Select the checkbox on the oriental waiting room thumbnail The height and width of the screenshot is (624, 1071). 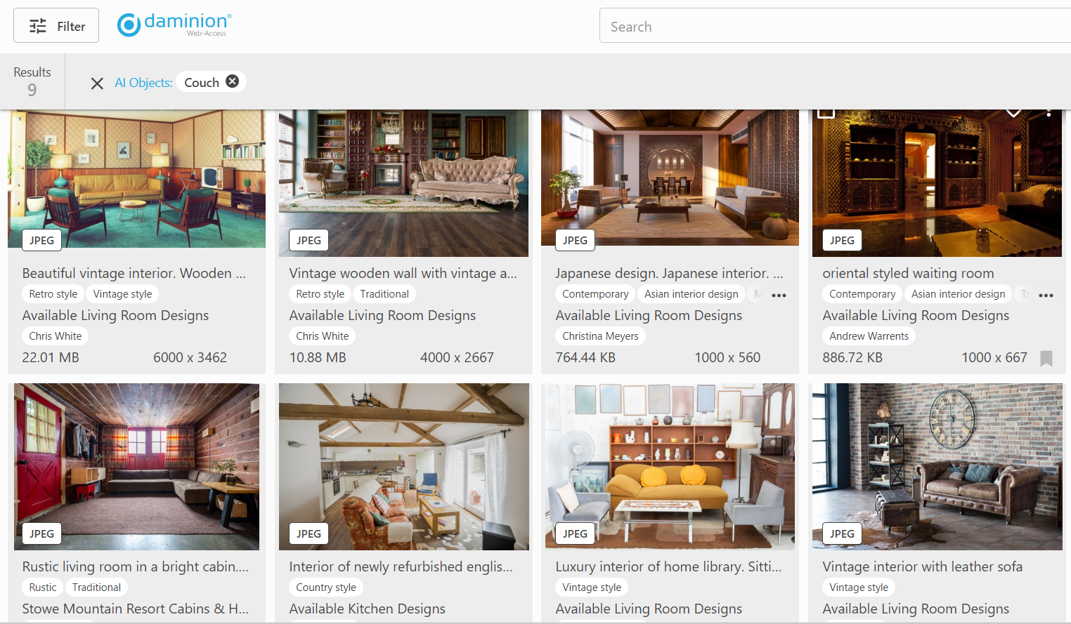pyautogui.click(x=826, y=109)
